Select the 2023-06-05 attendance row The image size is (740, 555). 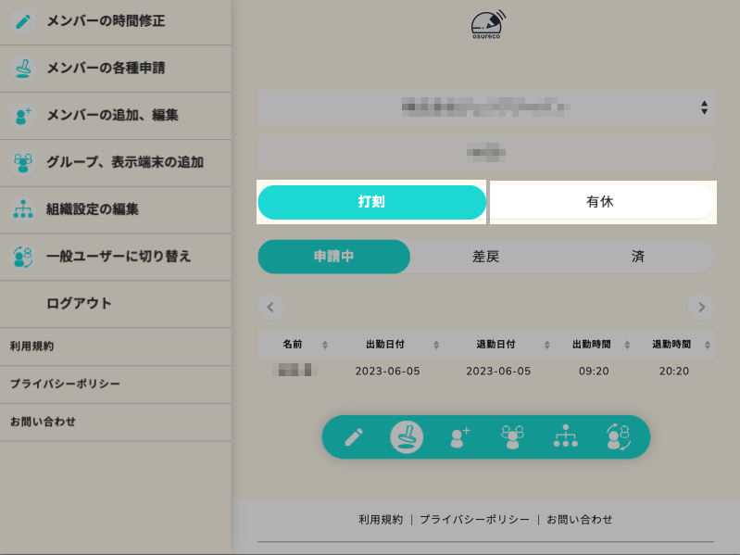pos(485,371)
